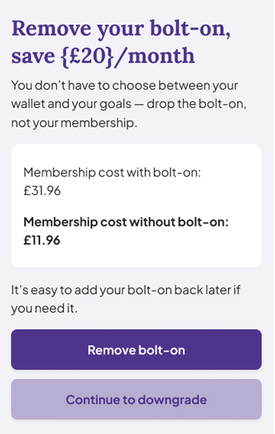Click the 'save {£20}/month' heading line

pos(103,56)
